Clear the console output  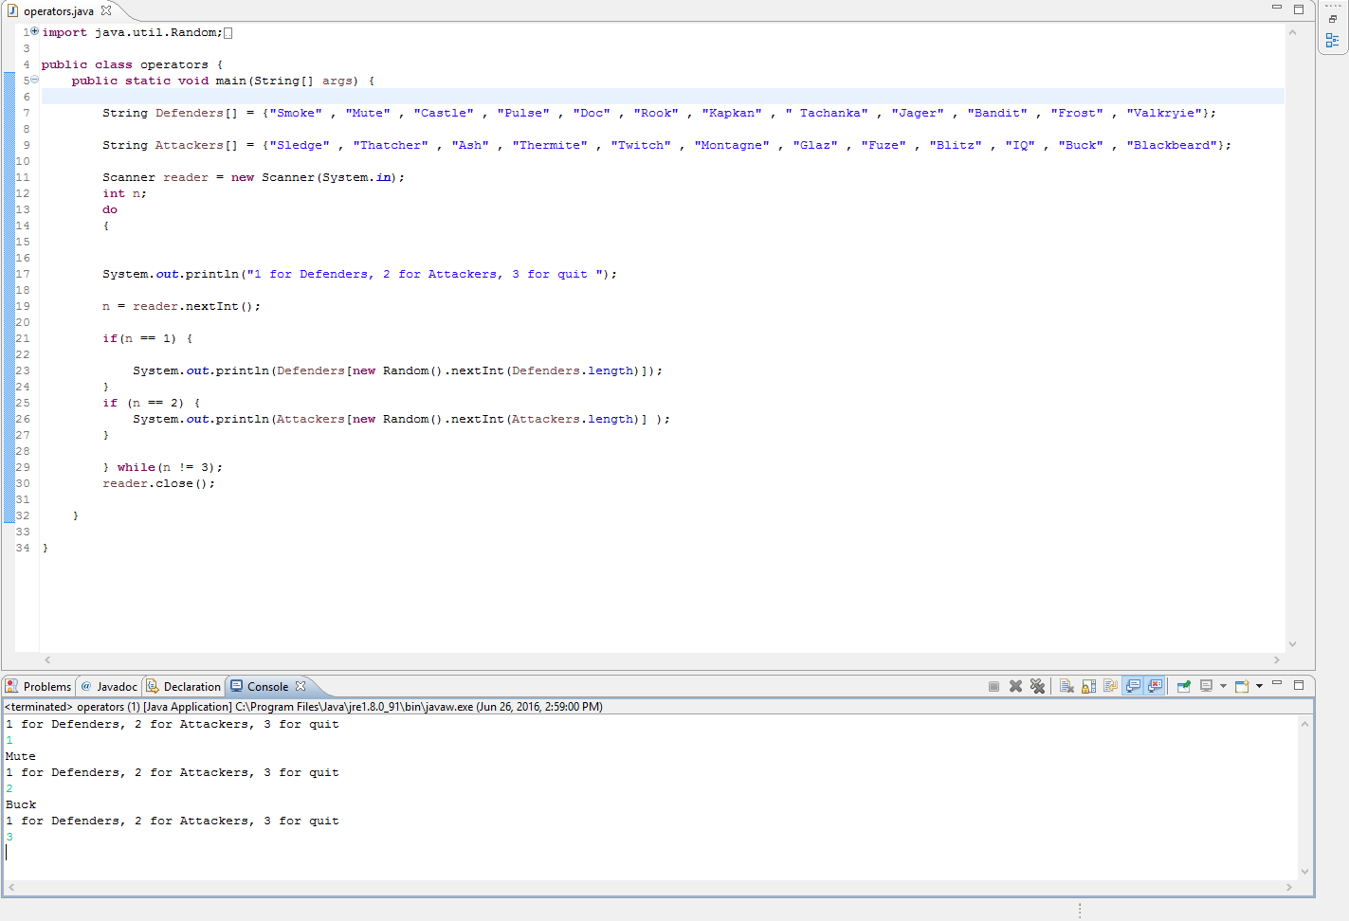tap(1066, 687)
